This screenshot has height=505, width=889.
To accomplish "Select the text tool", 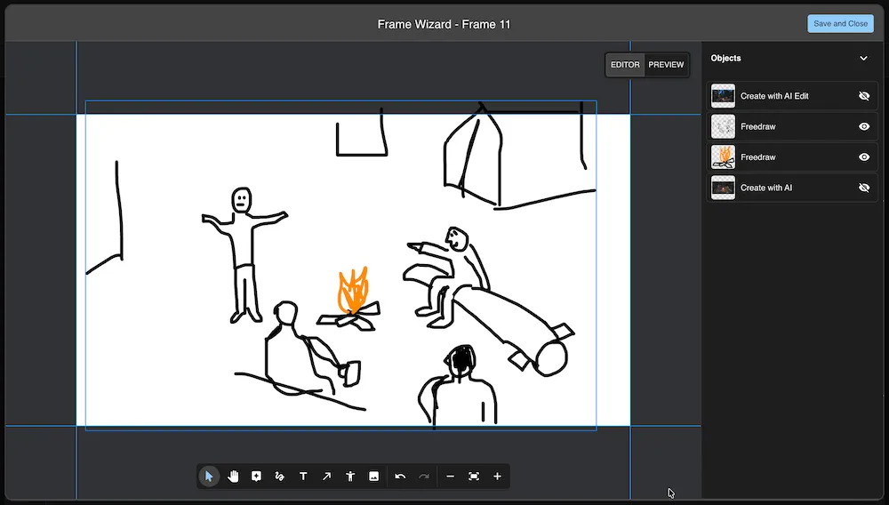I will pyautogui.click(x=303, y=476).
